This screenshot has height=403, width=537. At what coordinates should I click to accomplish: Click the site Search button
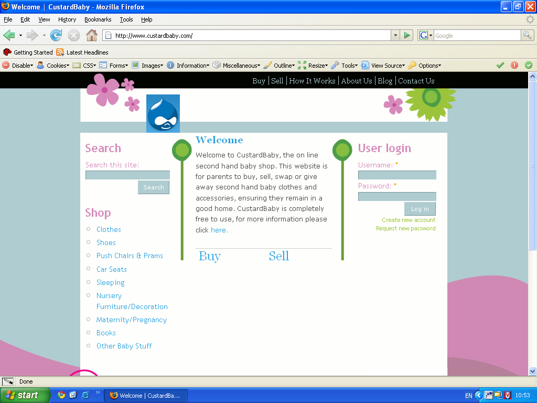click(x=154, y=187)
